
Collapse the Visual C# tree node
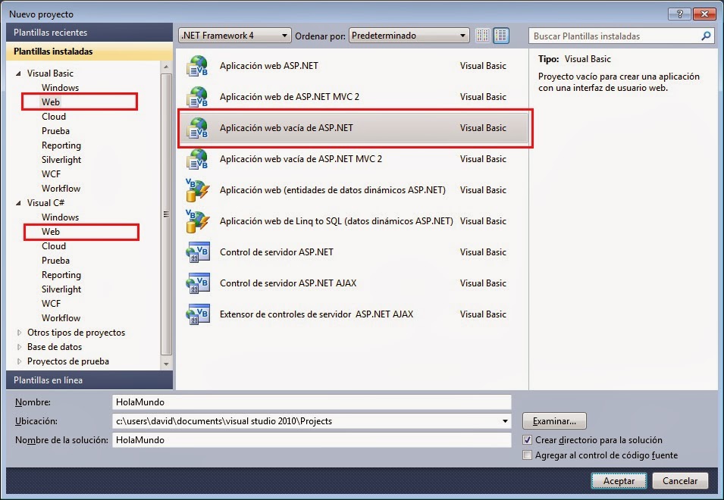coord(18,203)
